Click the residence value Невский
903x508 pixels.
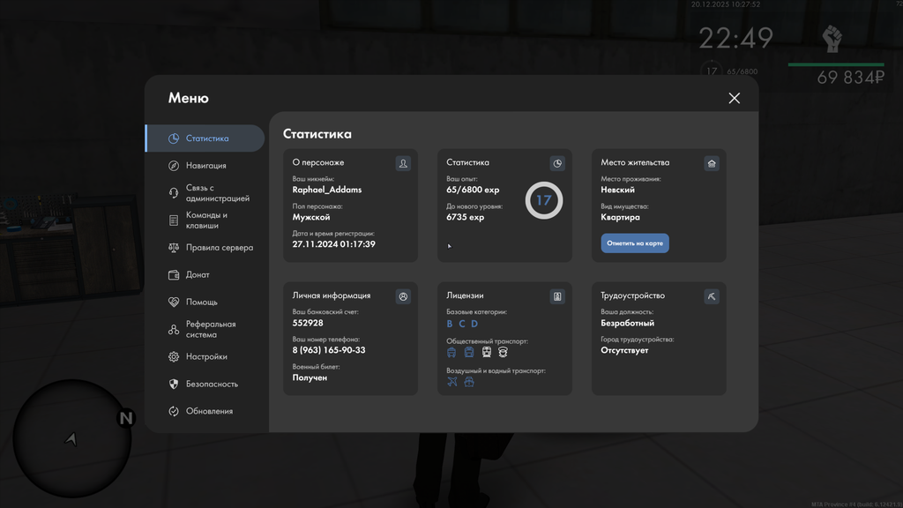[x=618, y=190]
